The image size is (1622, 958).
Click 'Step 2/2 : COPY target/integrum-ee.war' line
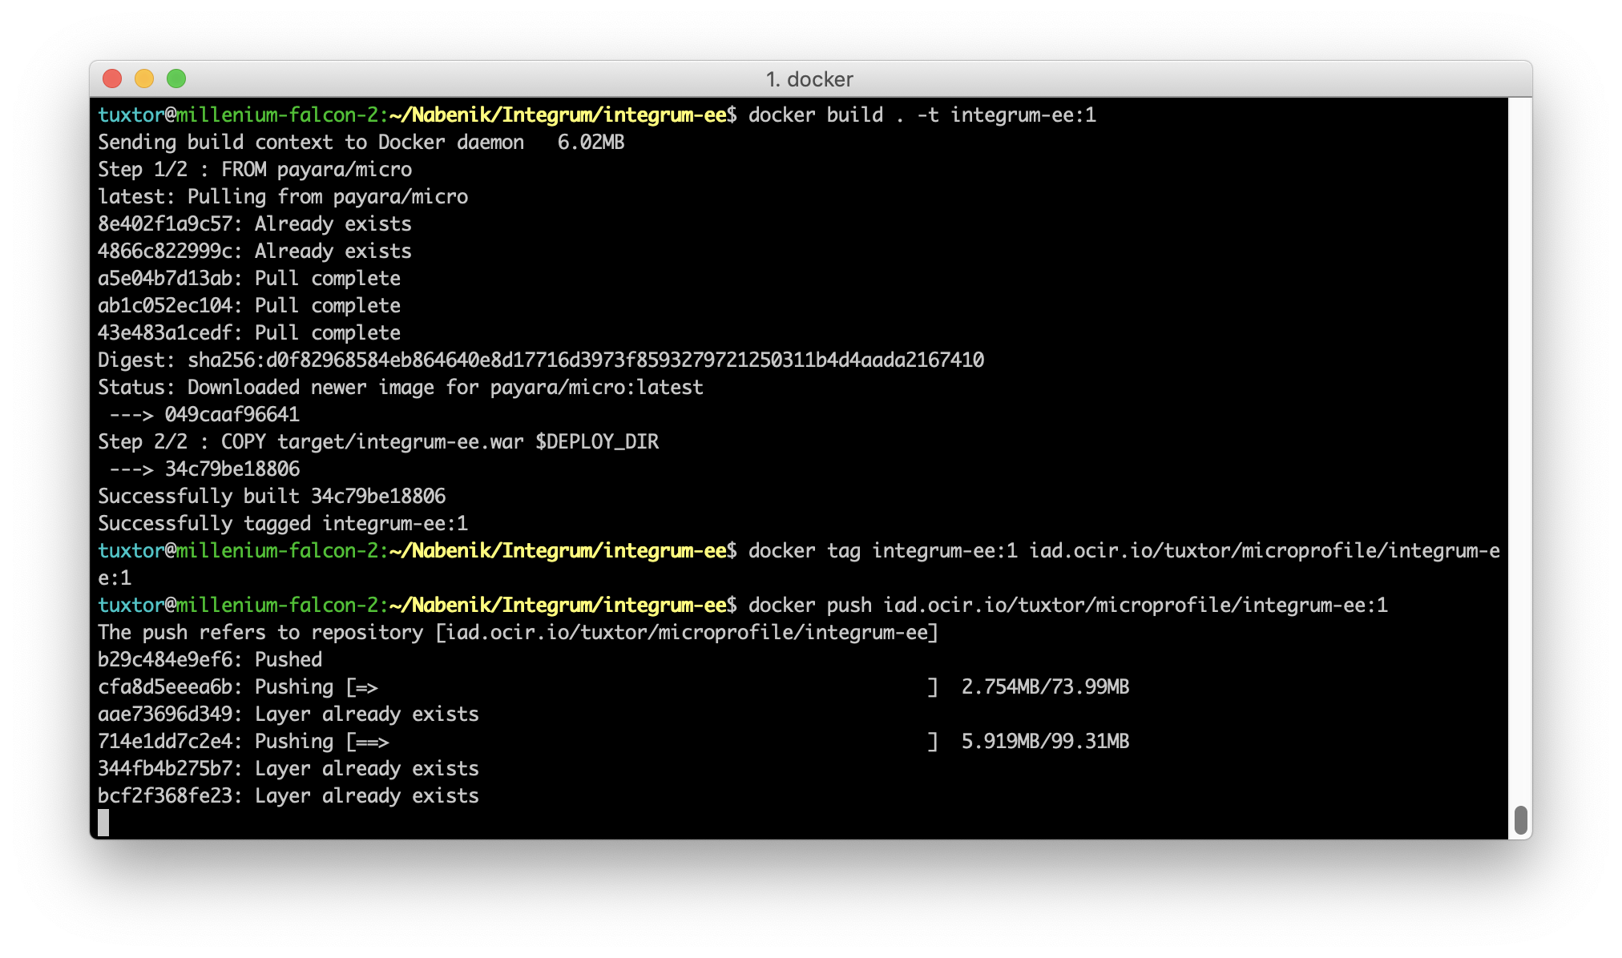[x=378, y=442]
